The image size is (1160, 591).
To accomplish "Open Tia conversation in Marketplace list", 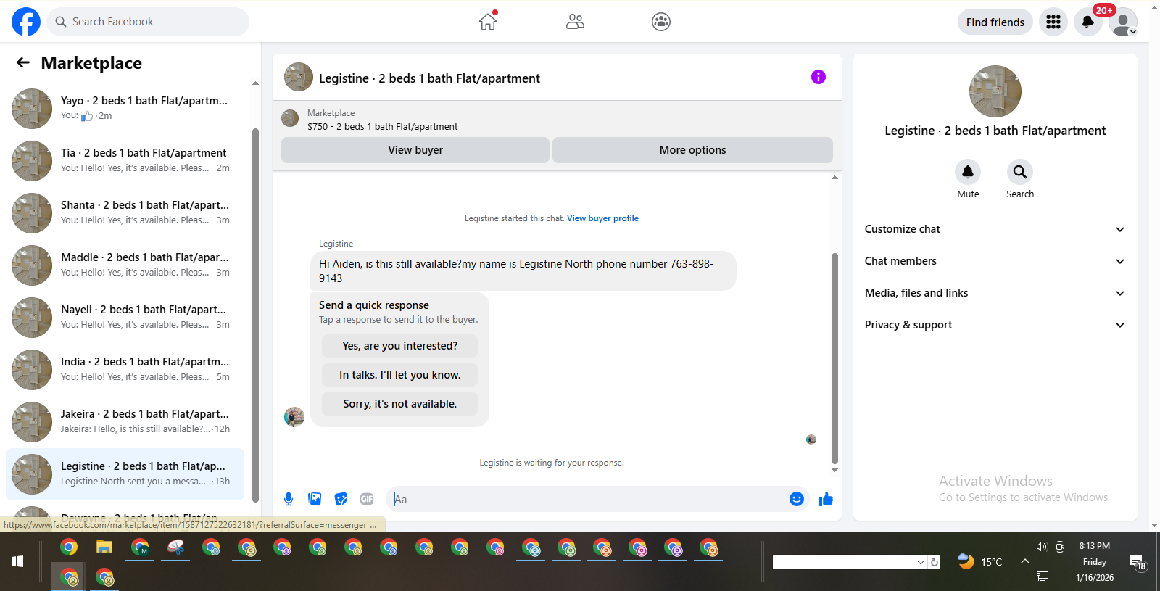I will point(125,161).
